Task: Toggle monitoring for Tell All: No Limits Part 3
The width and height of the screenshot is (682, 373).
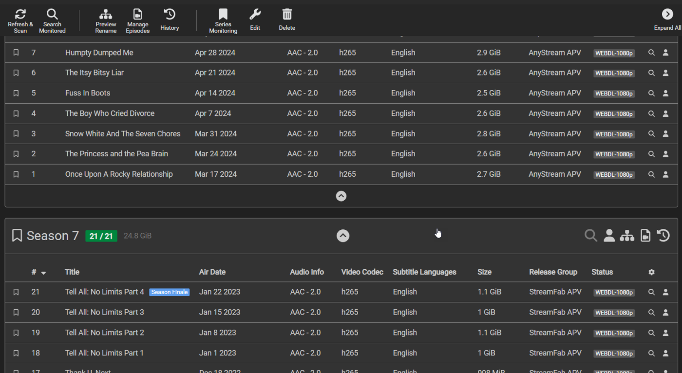Action: point(16,313)
